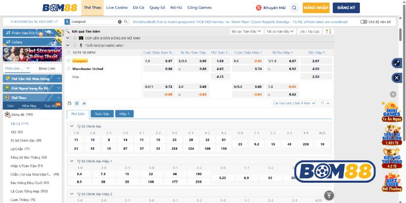Favorite the Giải Ngoại Hạng Anh league star
This screenshot has height=203, width=406.
click(x=75, y=45)
